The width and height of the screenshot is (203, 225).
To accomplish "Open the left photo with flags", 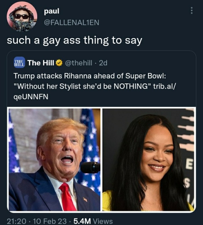I will click(55, 160).
